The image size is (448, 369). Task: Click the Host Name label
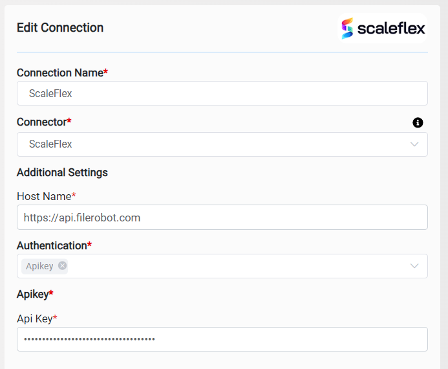pyautogui.click(x=44, y=196)
